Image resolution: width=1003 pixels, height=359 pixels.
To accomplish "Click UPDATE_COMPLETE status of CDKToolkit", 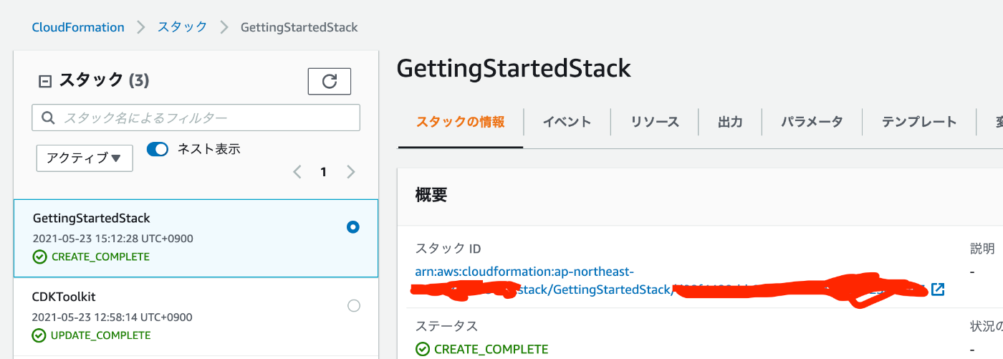I will (x=91, y=335).
